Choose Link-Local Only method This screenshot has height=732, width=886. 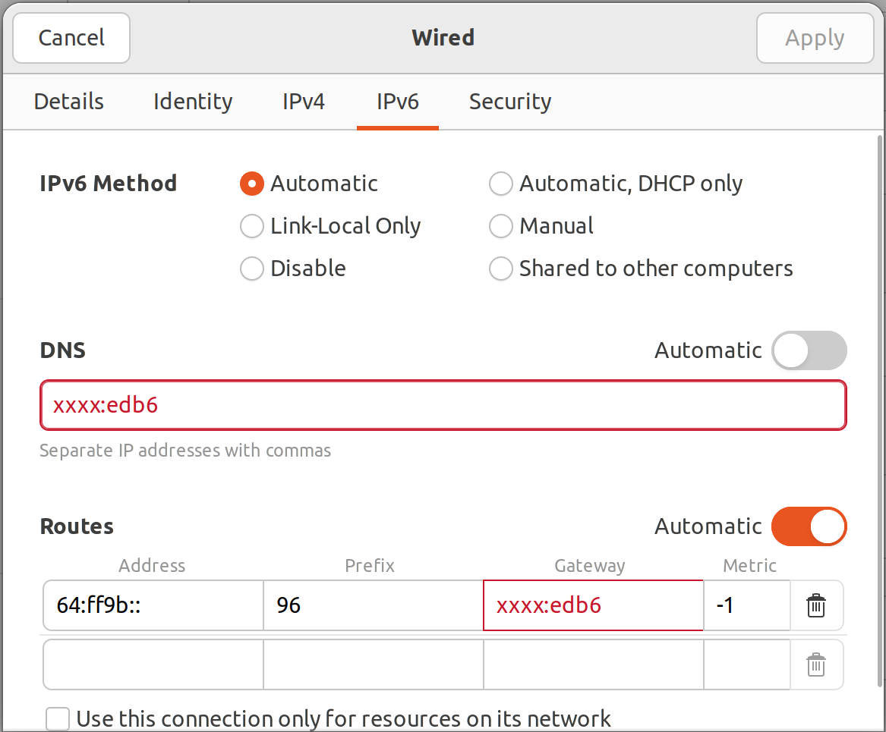(252, 226)
